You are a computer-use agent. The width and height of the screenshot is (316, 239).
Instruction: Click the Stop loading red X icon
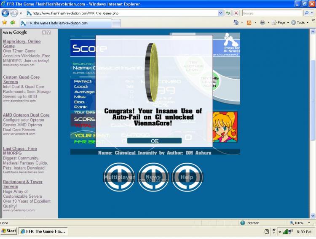[x=236, y=13]
